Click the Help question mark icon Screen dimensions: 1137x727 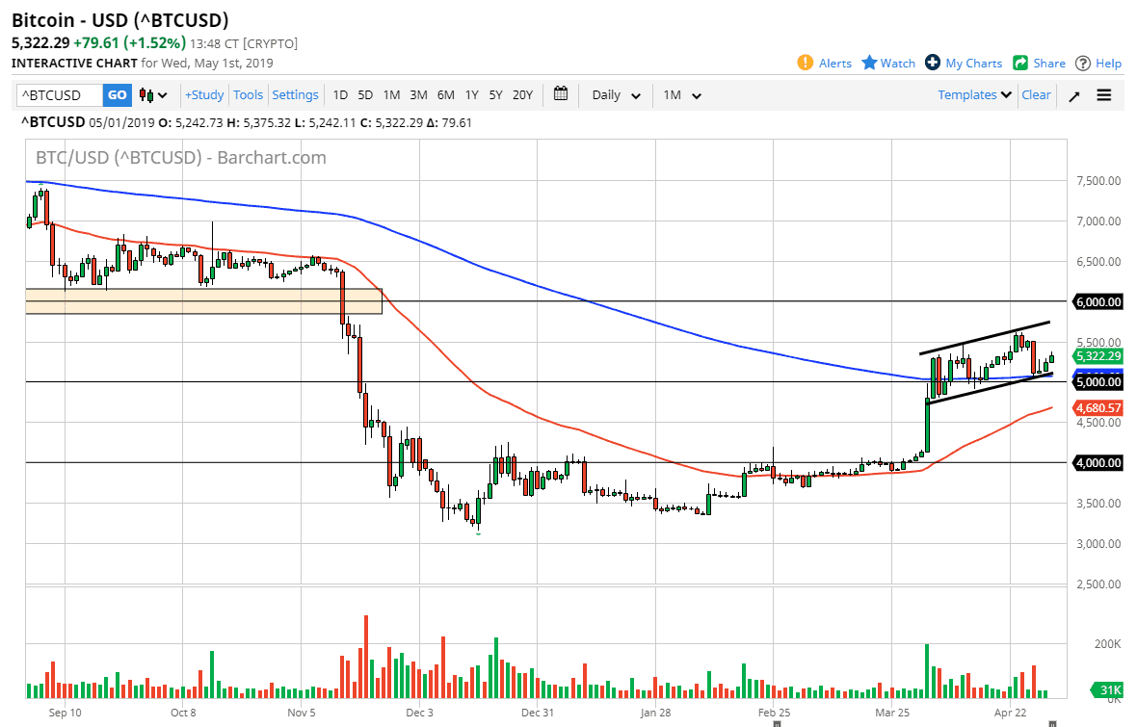click(1083, 62)
